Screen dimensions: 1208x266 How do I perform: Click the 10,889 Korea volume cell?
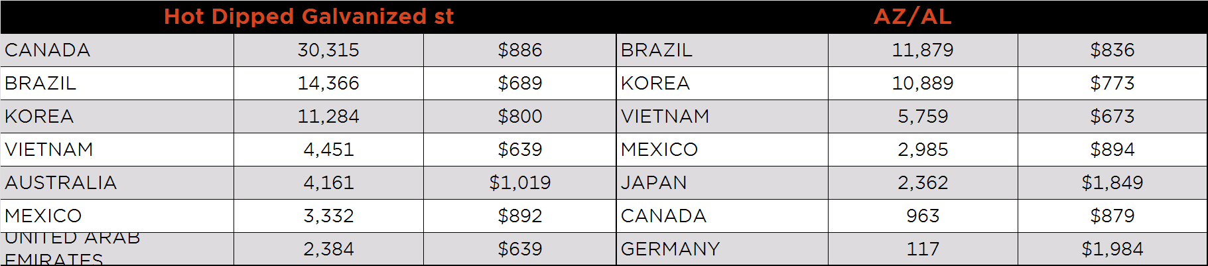[923, 83]
